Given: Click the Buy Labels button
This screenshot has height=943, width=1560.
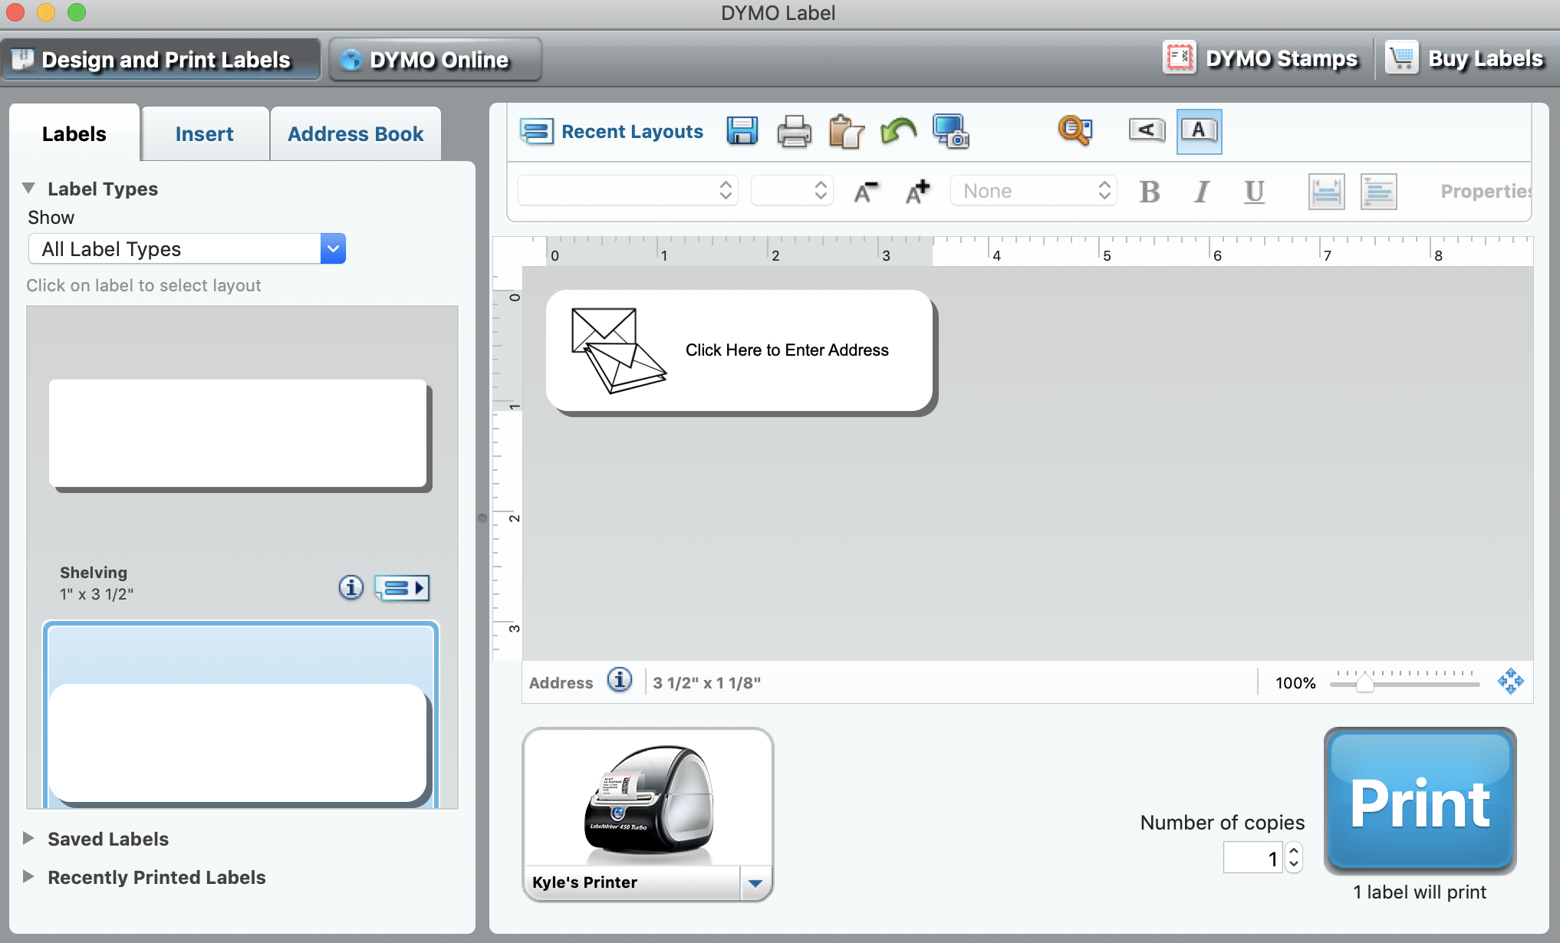Looking at the screenshot, I should 1466,59.
